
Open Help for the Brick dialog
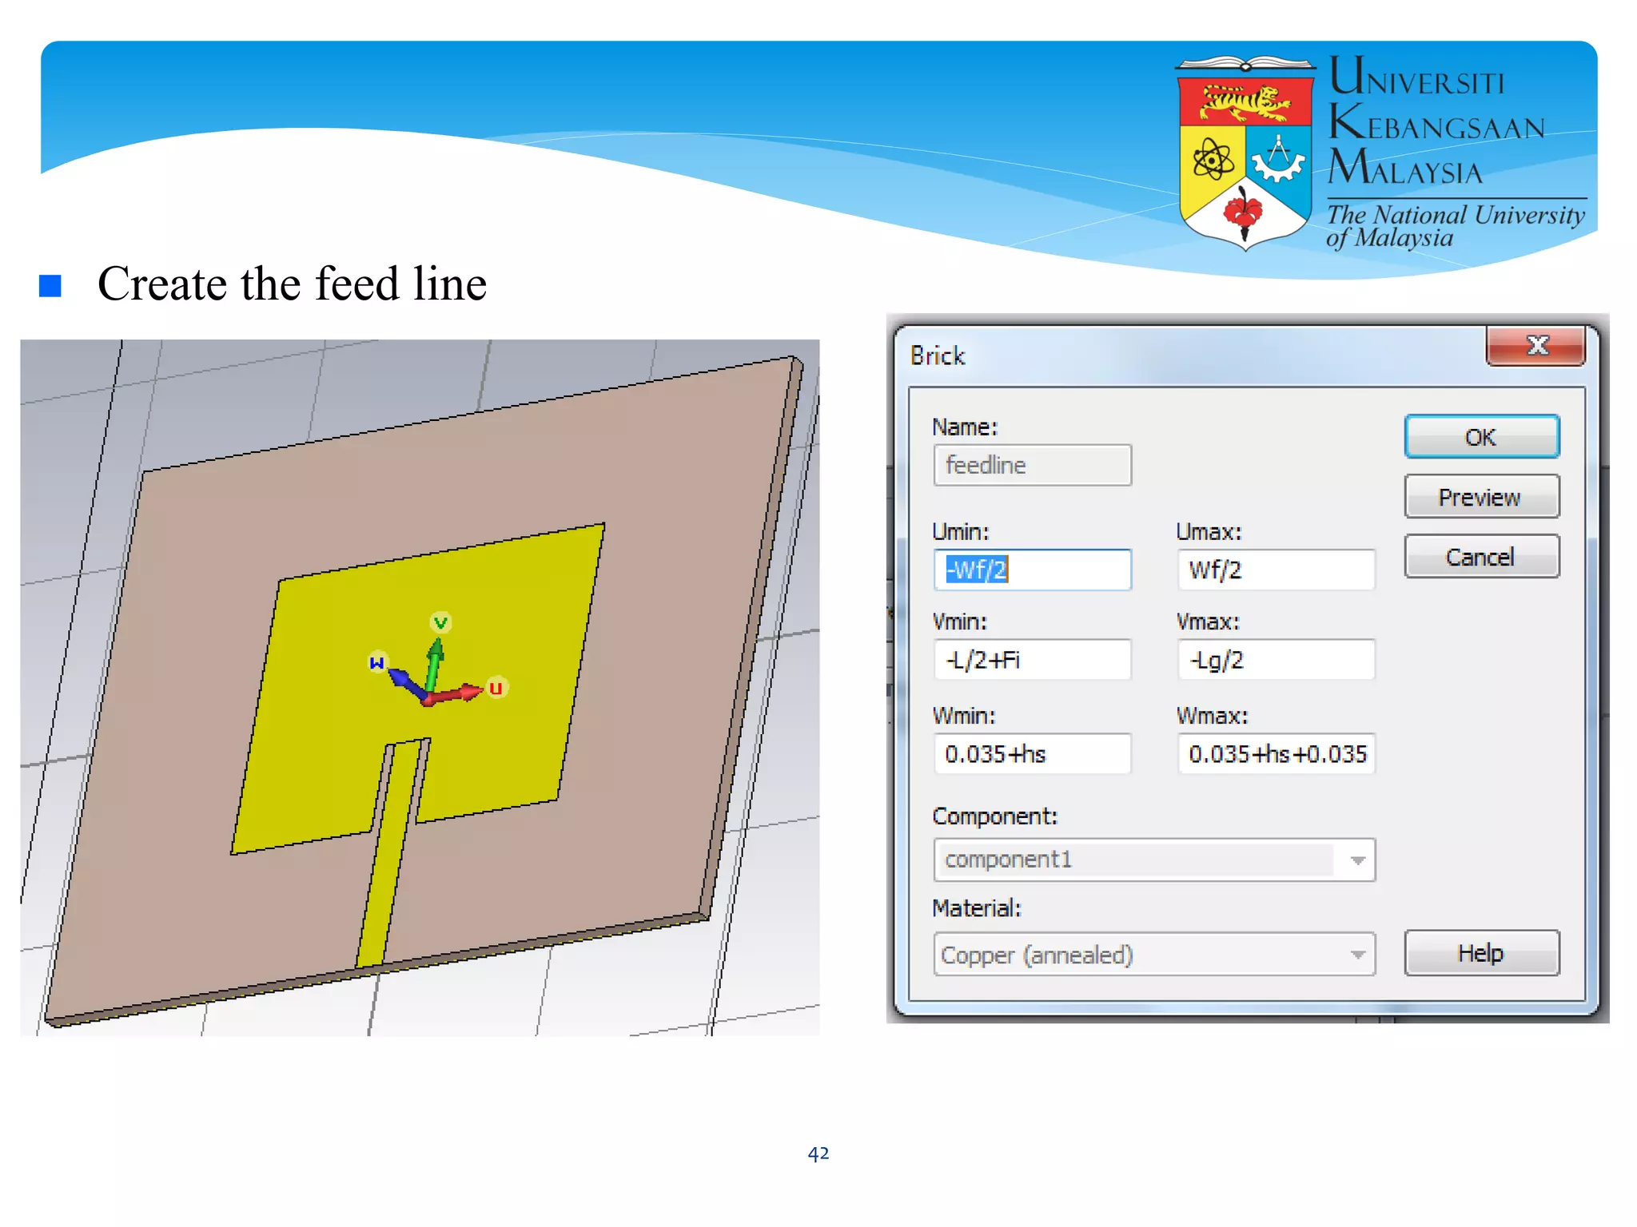1481,953
